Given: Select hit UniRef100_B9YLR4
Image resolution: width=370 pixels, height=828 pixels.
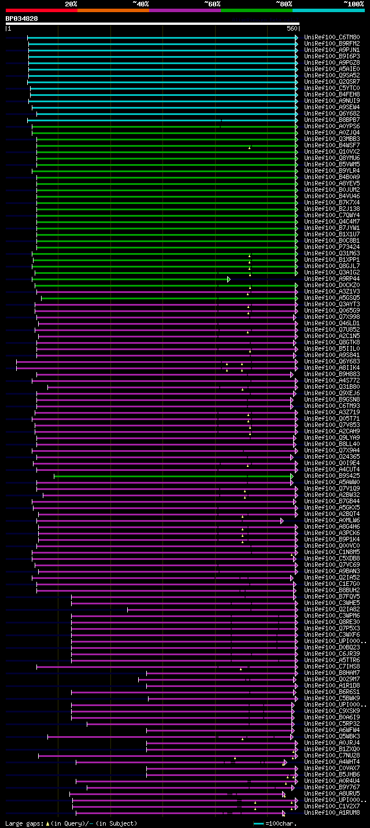Looking at the screenshot, I should pyautogui.click(x=332, y=170).
